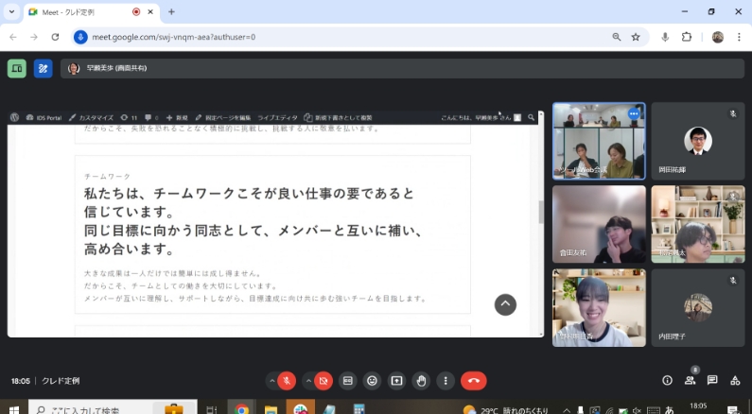Click the updates counter showing 11

129,117
